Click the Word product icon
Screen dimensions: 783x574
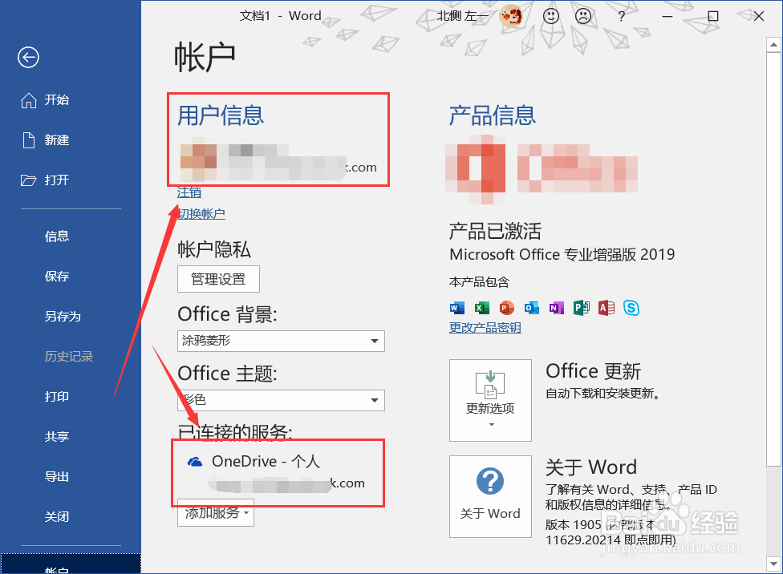[x=457, y=308]
